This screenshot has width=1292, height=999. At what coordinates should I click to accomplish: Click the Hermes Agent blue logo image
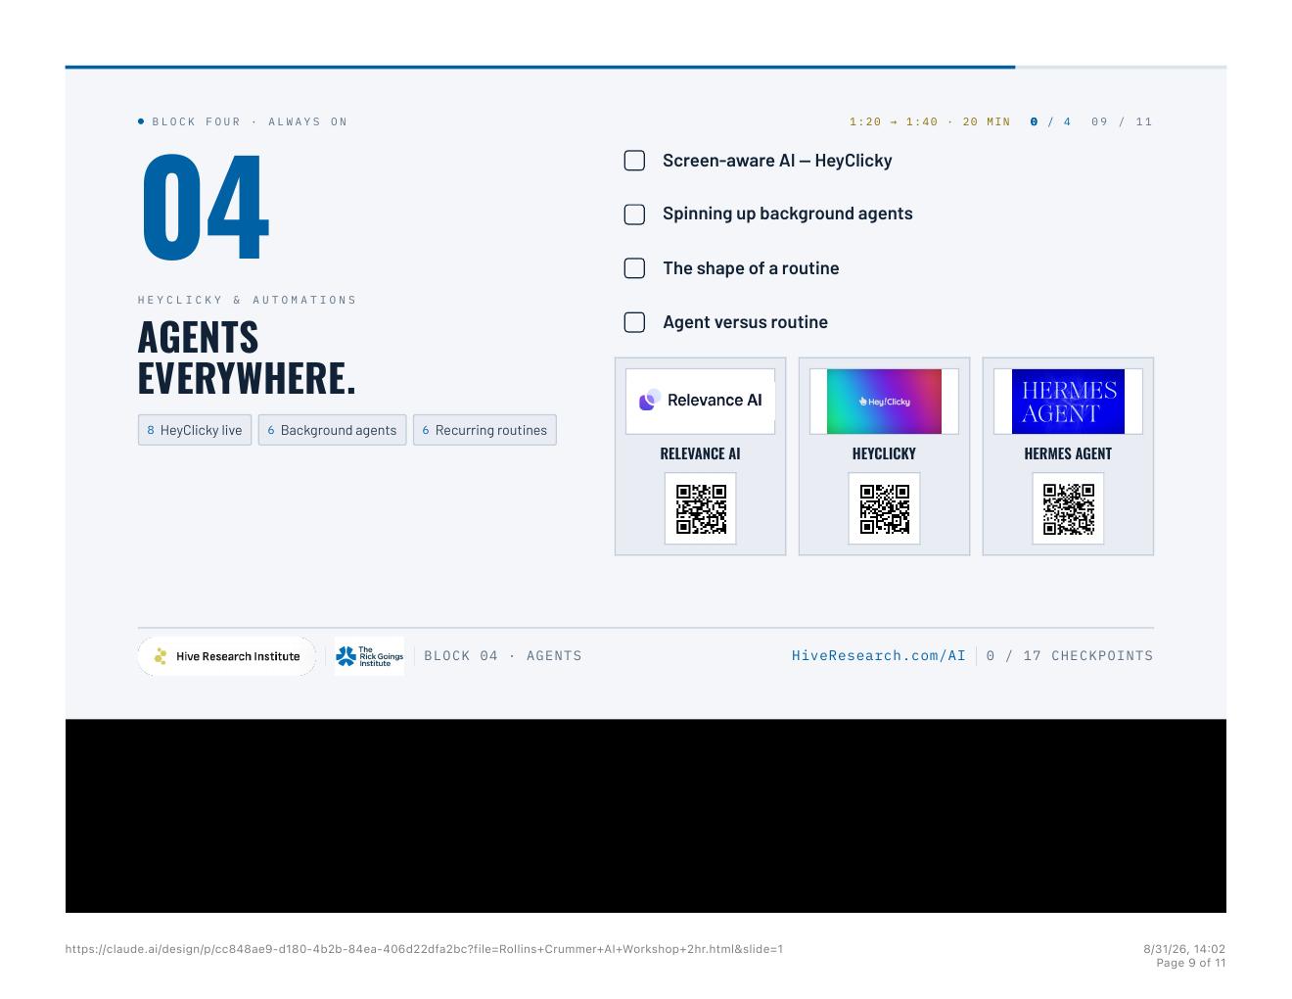pos(1068,401)
